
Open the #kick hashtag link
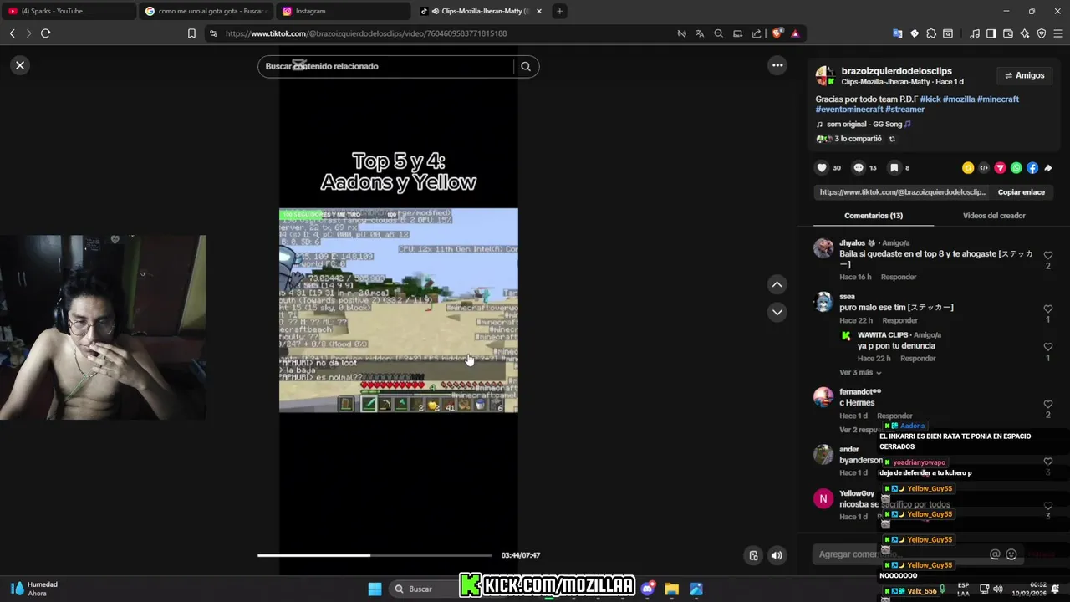[930, 99]
